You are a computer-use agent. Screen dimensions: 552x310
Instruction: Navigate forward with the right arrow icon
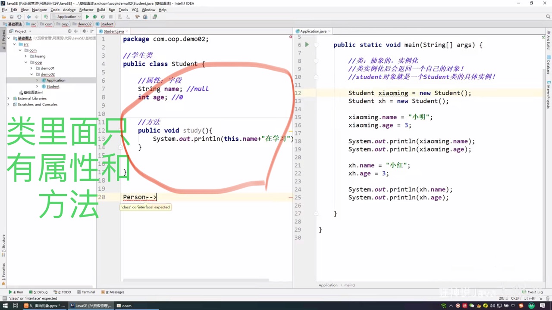(x=36, y=17)
